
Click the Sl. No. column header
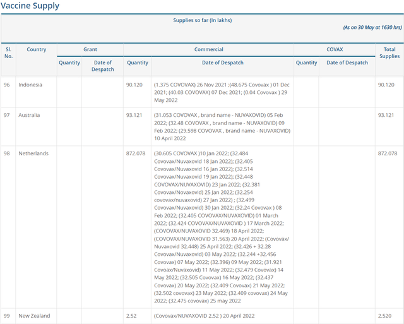8,52
